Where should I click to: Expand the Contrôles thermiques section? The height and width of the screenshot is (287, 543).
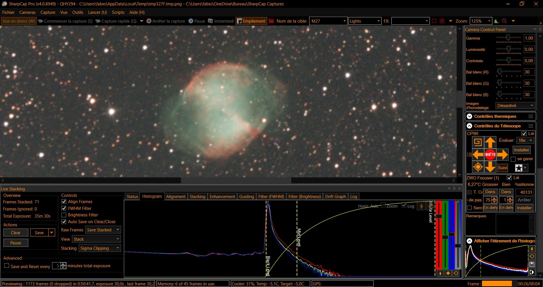coord(469,116)
